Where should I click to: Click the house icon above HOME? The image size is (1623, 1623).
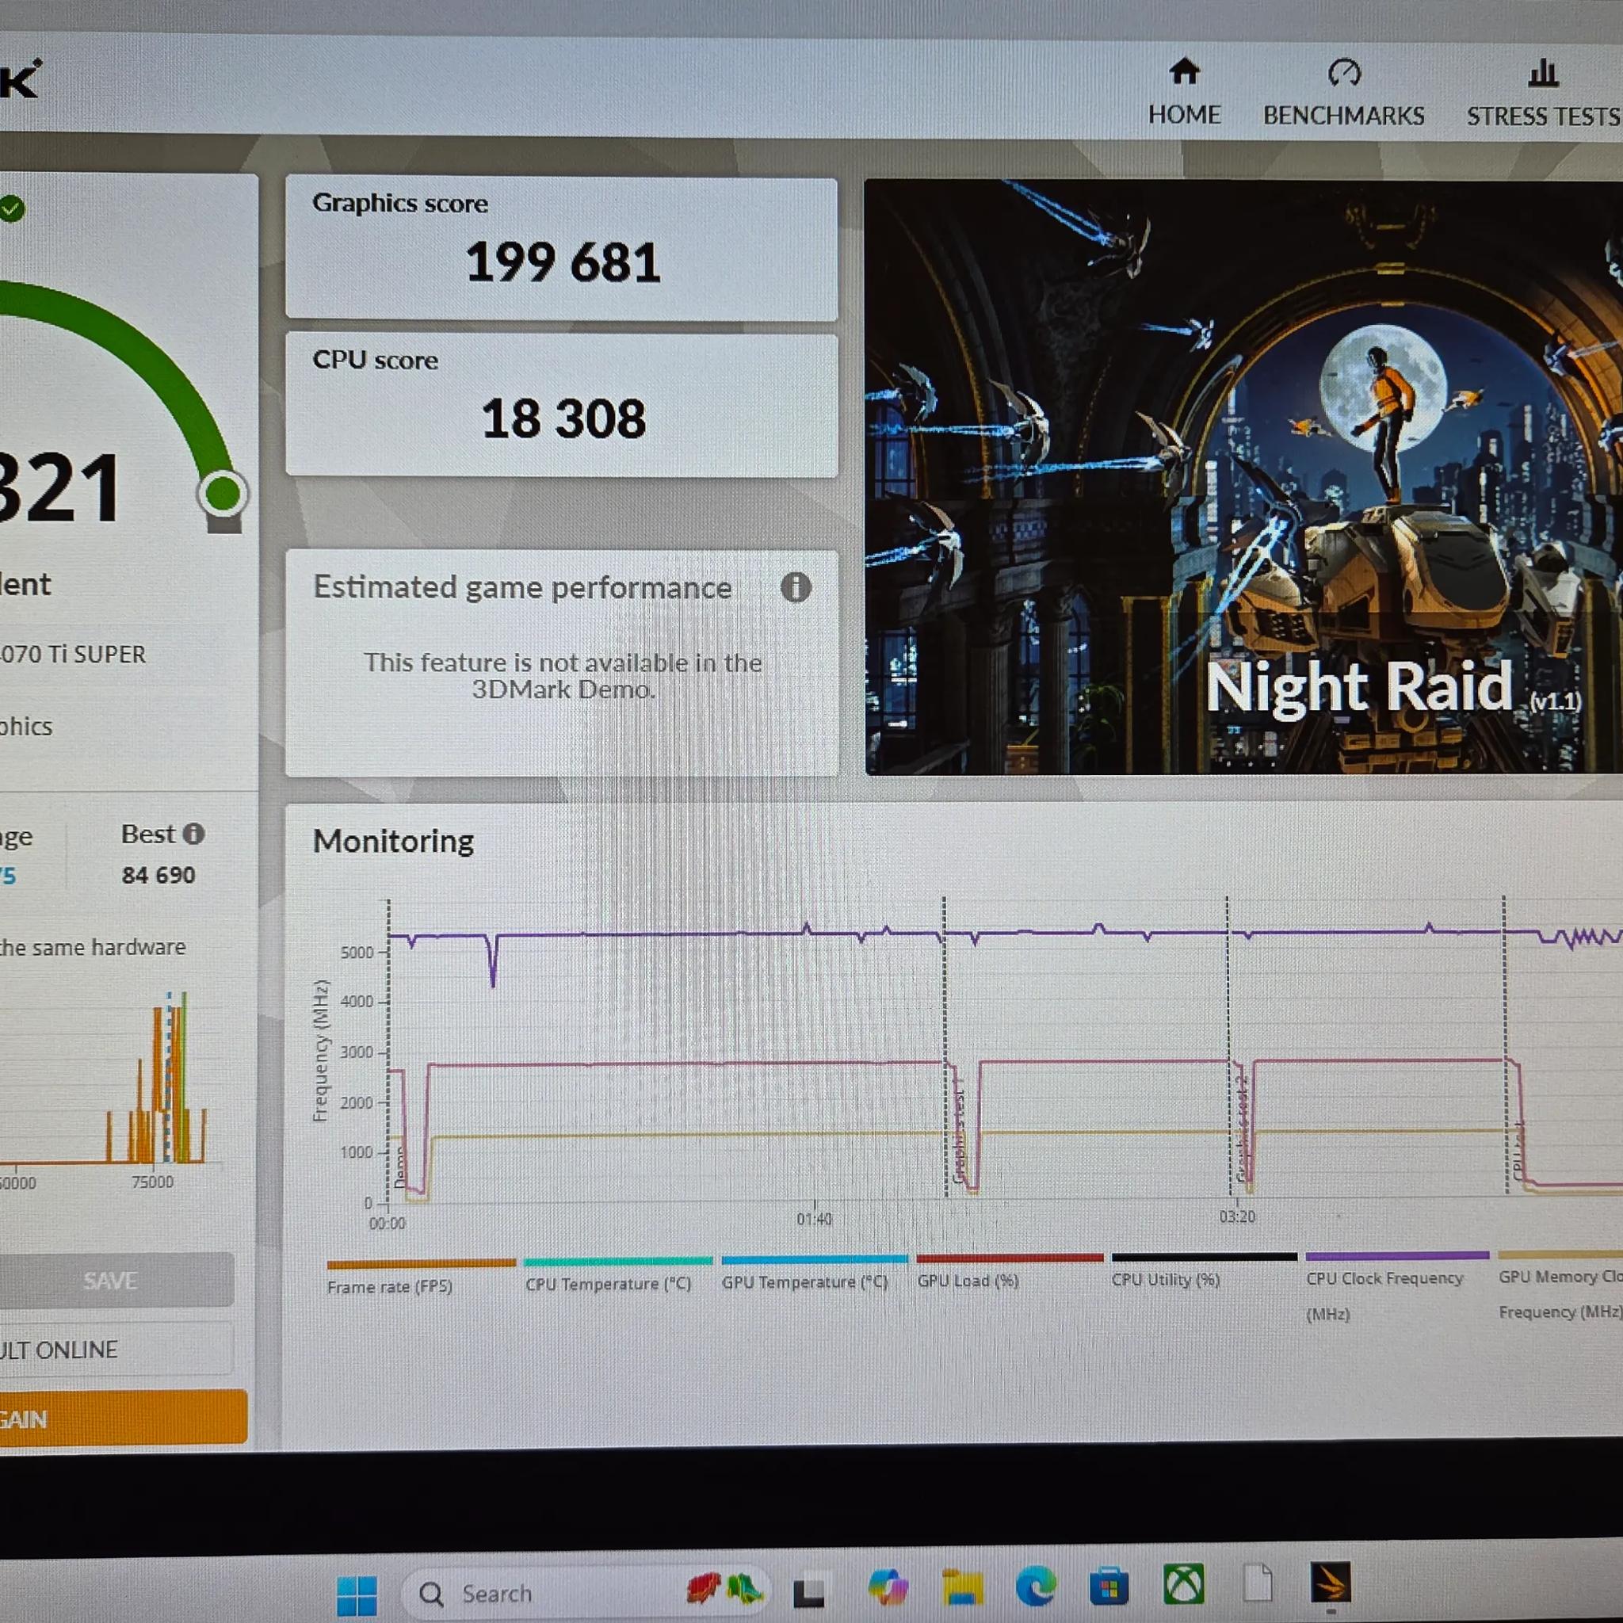pos(1184,71)
